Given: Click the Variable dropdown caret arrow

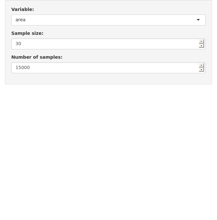Looking at the screenshot, I should pos(198,20).
